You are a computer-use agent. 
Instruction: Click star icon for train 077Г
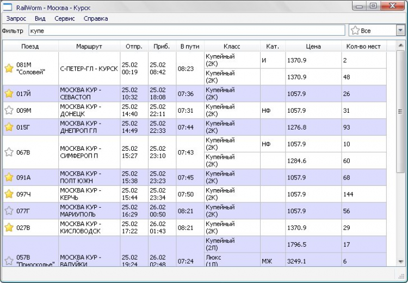coord(9,211)
